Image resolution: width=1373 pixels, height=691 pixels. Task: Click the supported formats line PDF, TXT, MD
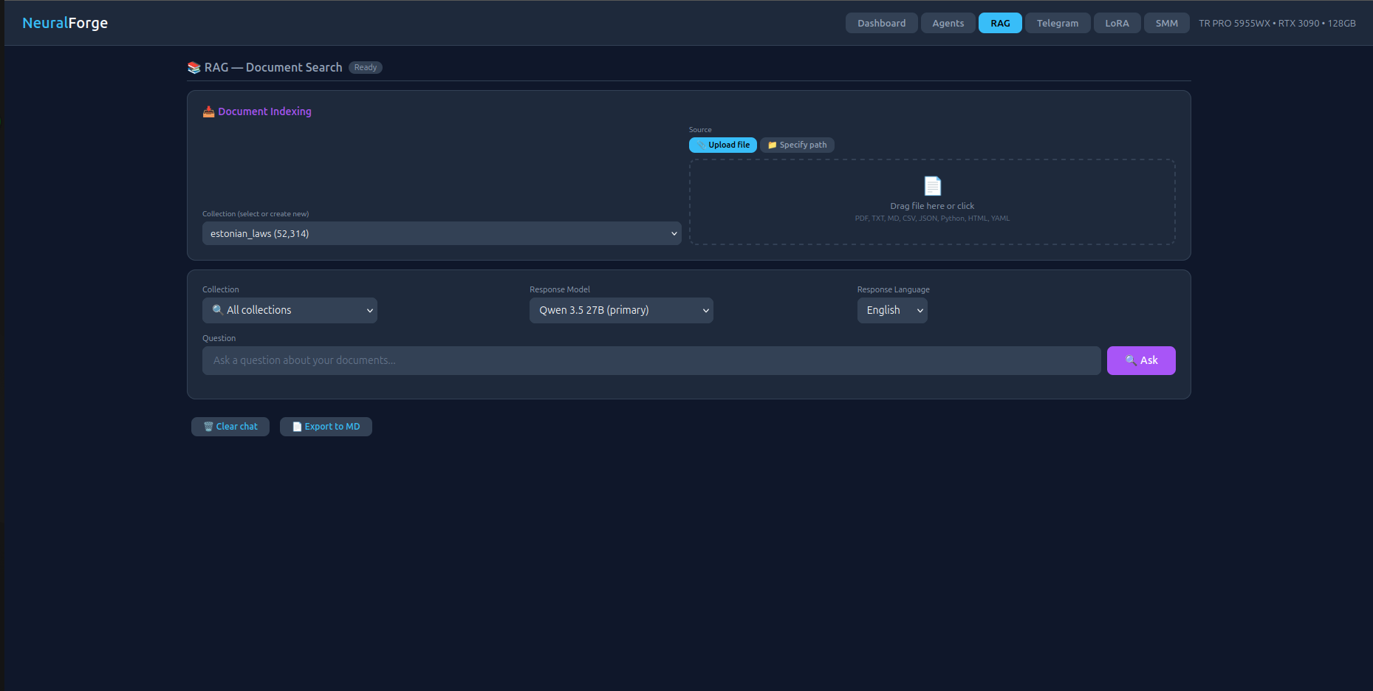tap(932, 219)
